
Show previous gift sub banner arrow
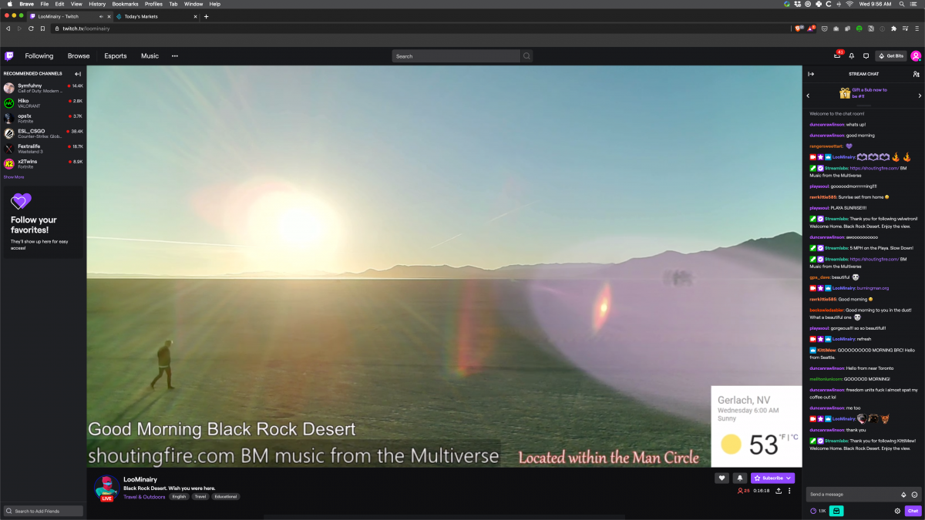coord(808,96)
